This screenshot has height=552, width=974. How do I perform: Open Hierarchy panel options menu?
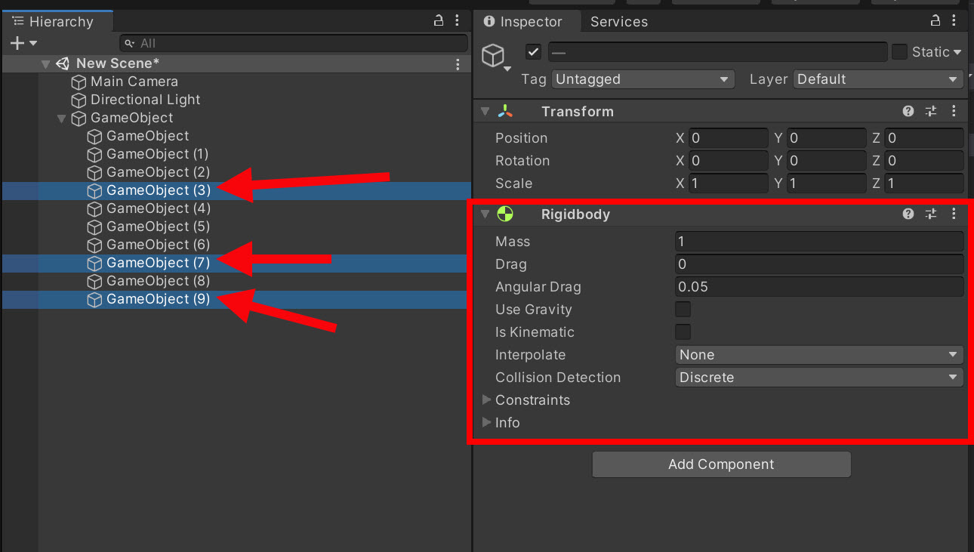[x=458, y=21]
